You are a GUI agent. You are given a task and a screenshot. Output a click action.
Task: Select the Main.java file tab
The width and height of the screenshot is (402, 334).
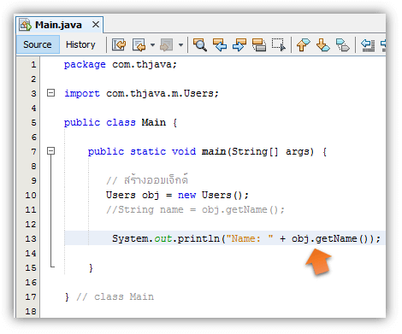58,25
